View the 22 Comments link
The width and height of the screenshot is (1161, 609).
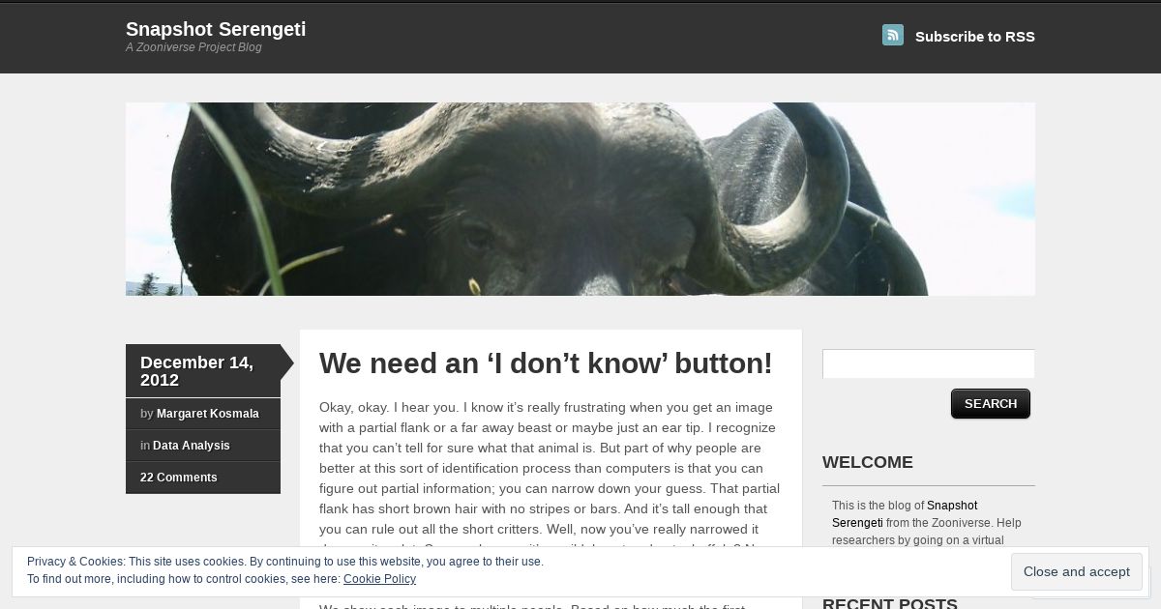click(x=179, y=478)
